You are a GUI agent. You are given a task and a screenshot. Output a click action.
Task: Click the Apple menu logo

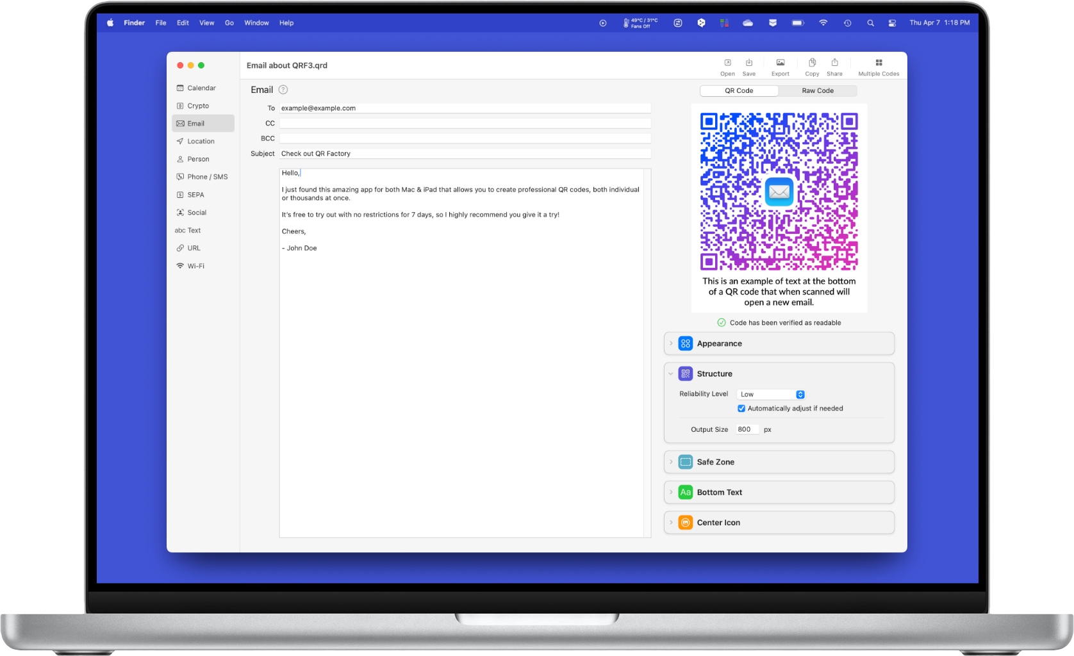110,23
